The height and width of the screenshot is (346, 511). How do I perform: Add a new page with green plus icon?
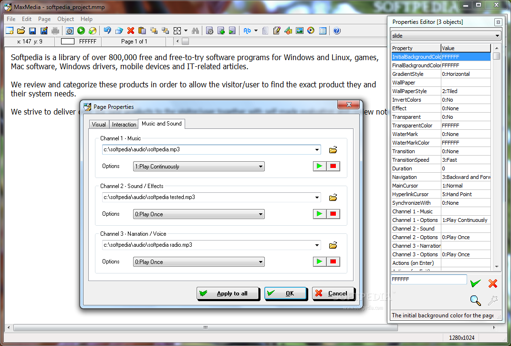pos(221,31)
